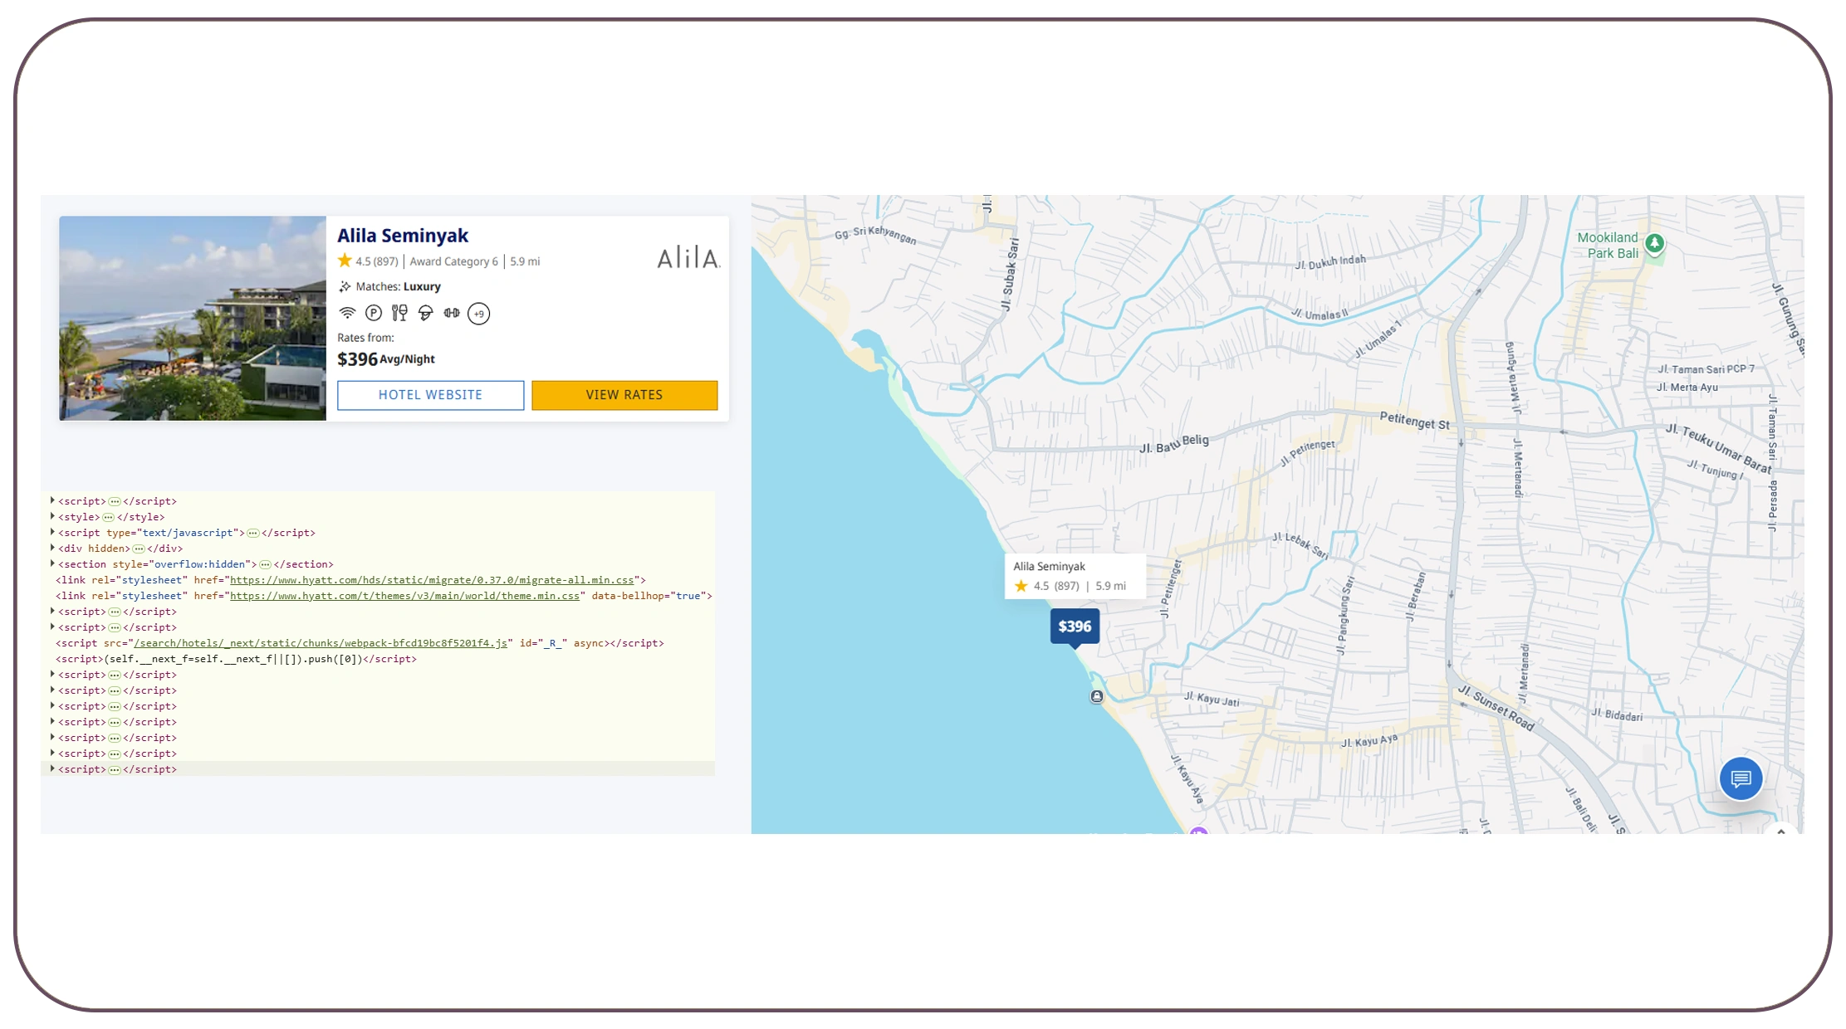Click "Jl. Lebak Sari" map label
The height and width of the screenshot is (1029, 1846).
click(1300, 544)
